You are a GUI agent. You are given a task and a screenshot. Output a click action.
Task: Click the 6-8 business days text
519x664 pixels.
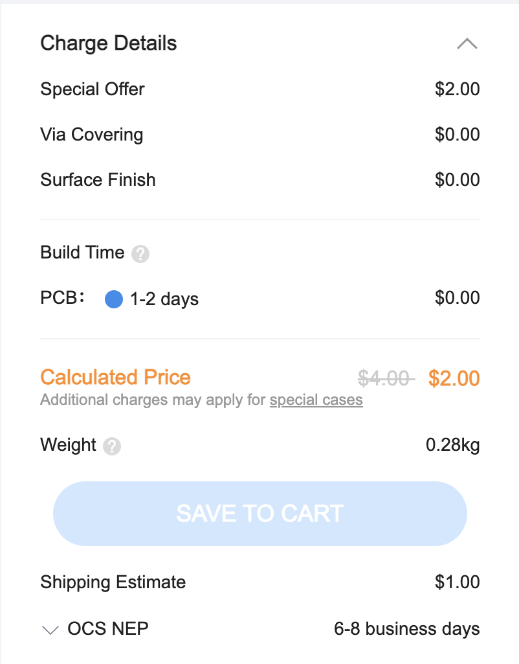tap(407, 629)
